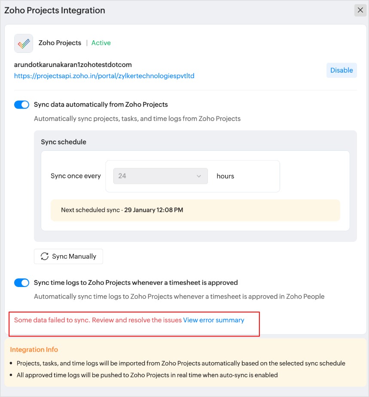Toggle time log sync on timesheet approval

21,283
